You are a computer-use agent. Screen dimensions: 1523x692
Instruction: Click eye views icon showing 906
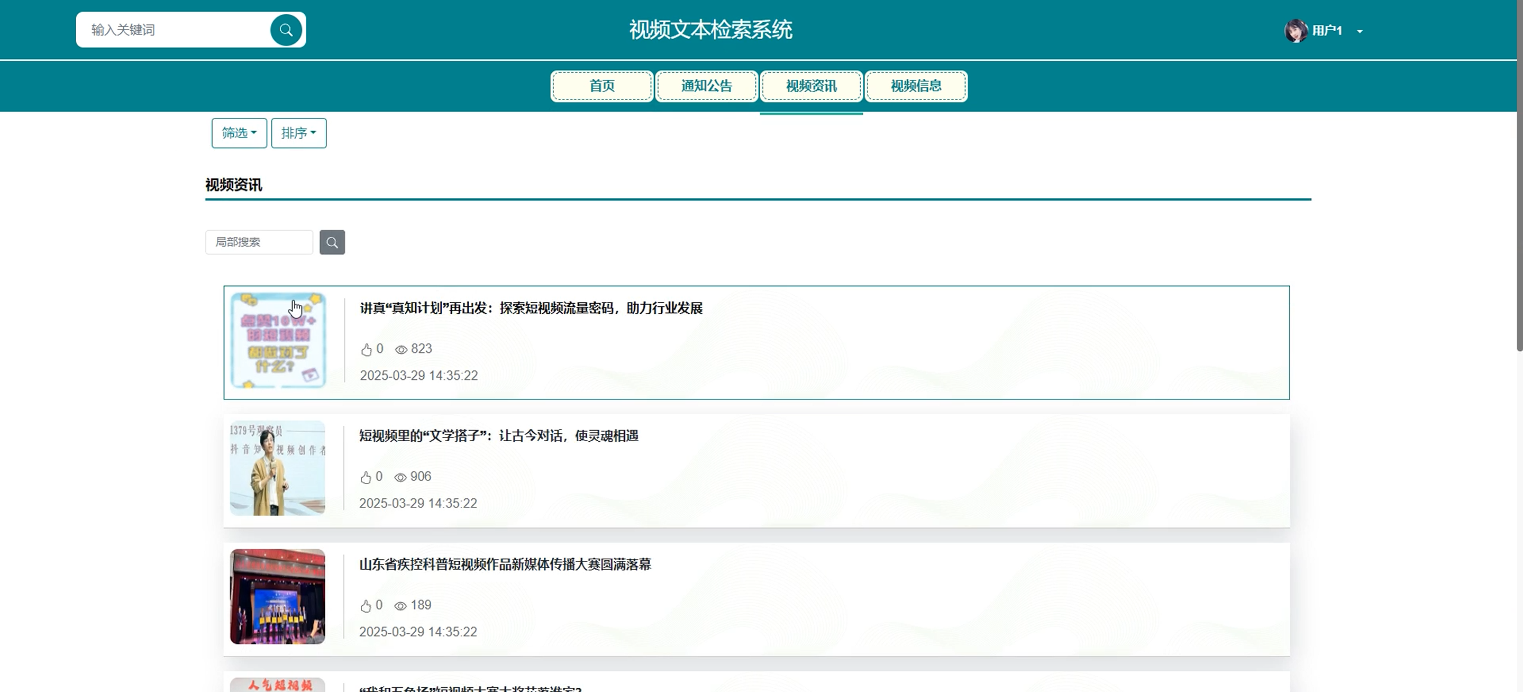click(x=400, y=477)
